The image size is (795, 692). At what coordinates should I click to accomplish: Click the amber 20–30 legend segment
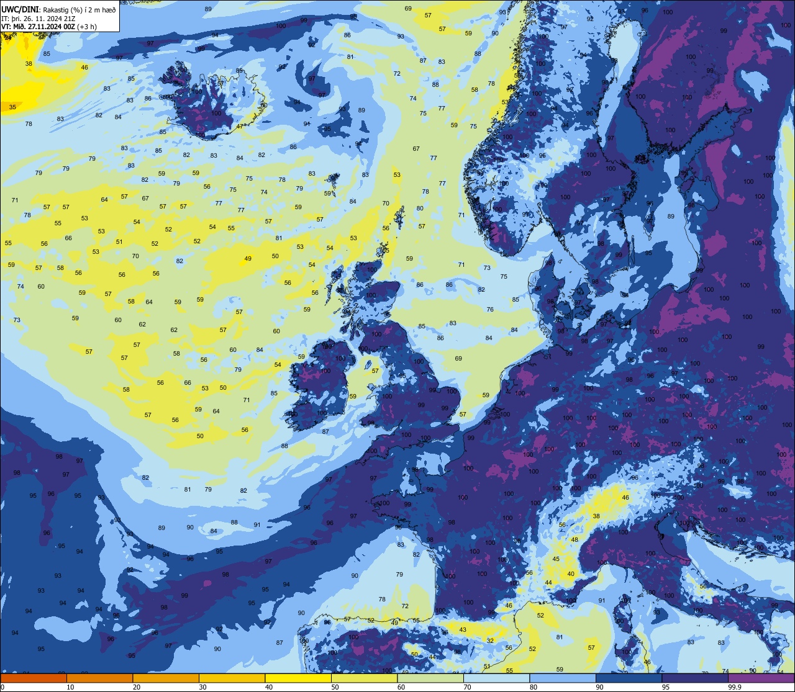pos(166,678)
